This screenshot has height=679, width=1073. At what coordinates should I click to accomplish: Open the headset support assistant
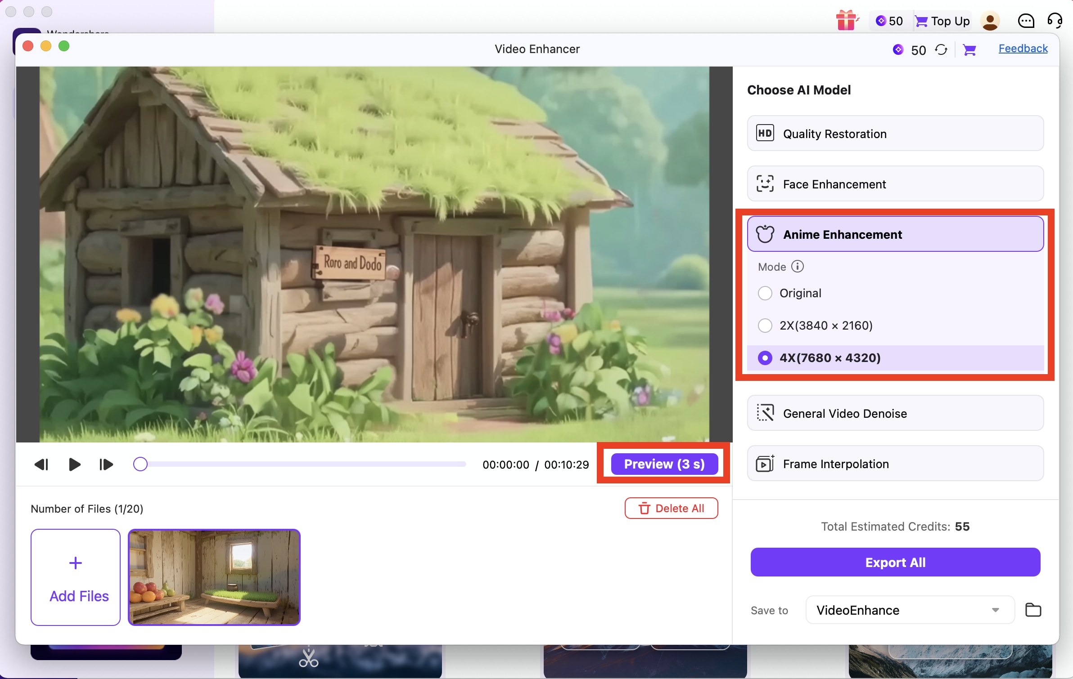point(1055,21)
